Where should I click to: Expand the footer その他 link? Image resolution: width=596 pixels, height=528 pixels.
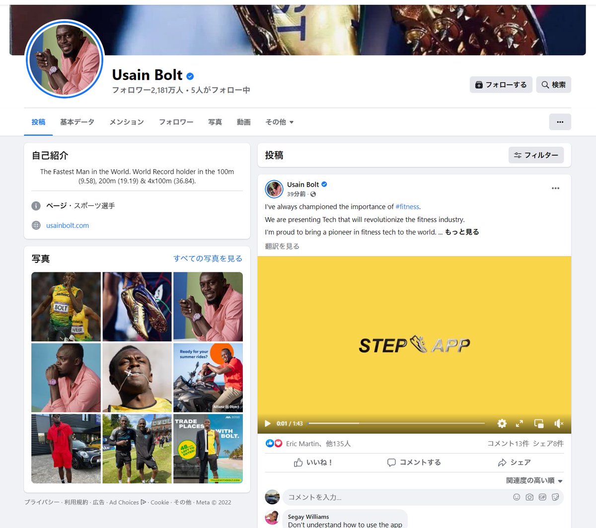pos(182,502)
